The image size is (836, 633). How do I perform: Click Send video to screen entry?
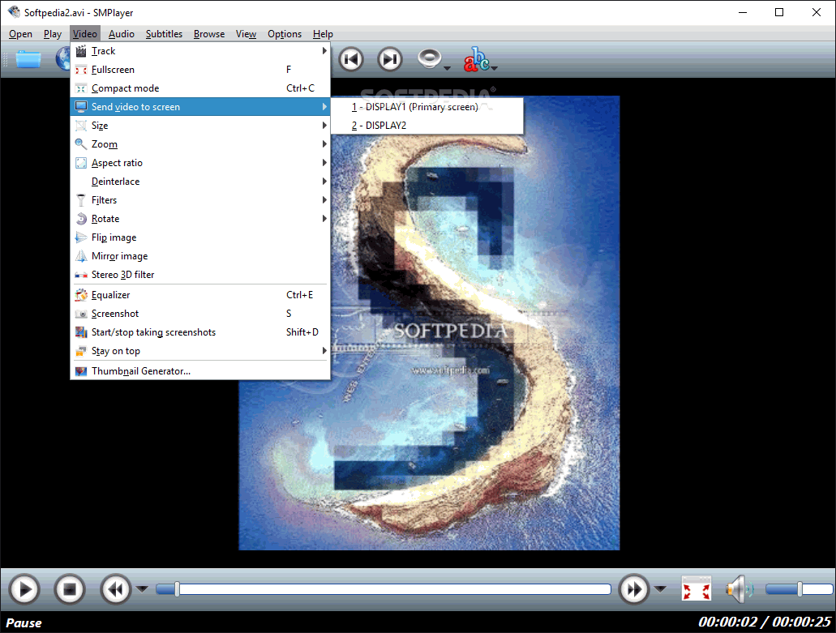(x=200, y=107)
